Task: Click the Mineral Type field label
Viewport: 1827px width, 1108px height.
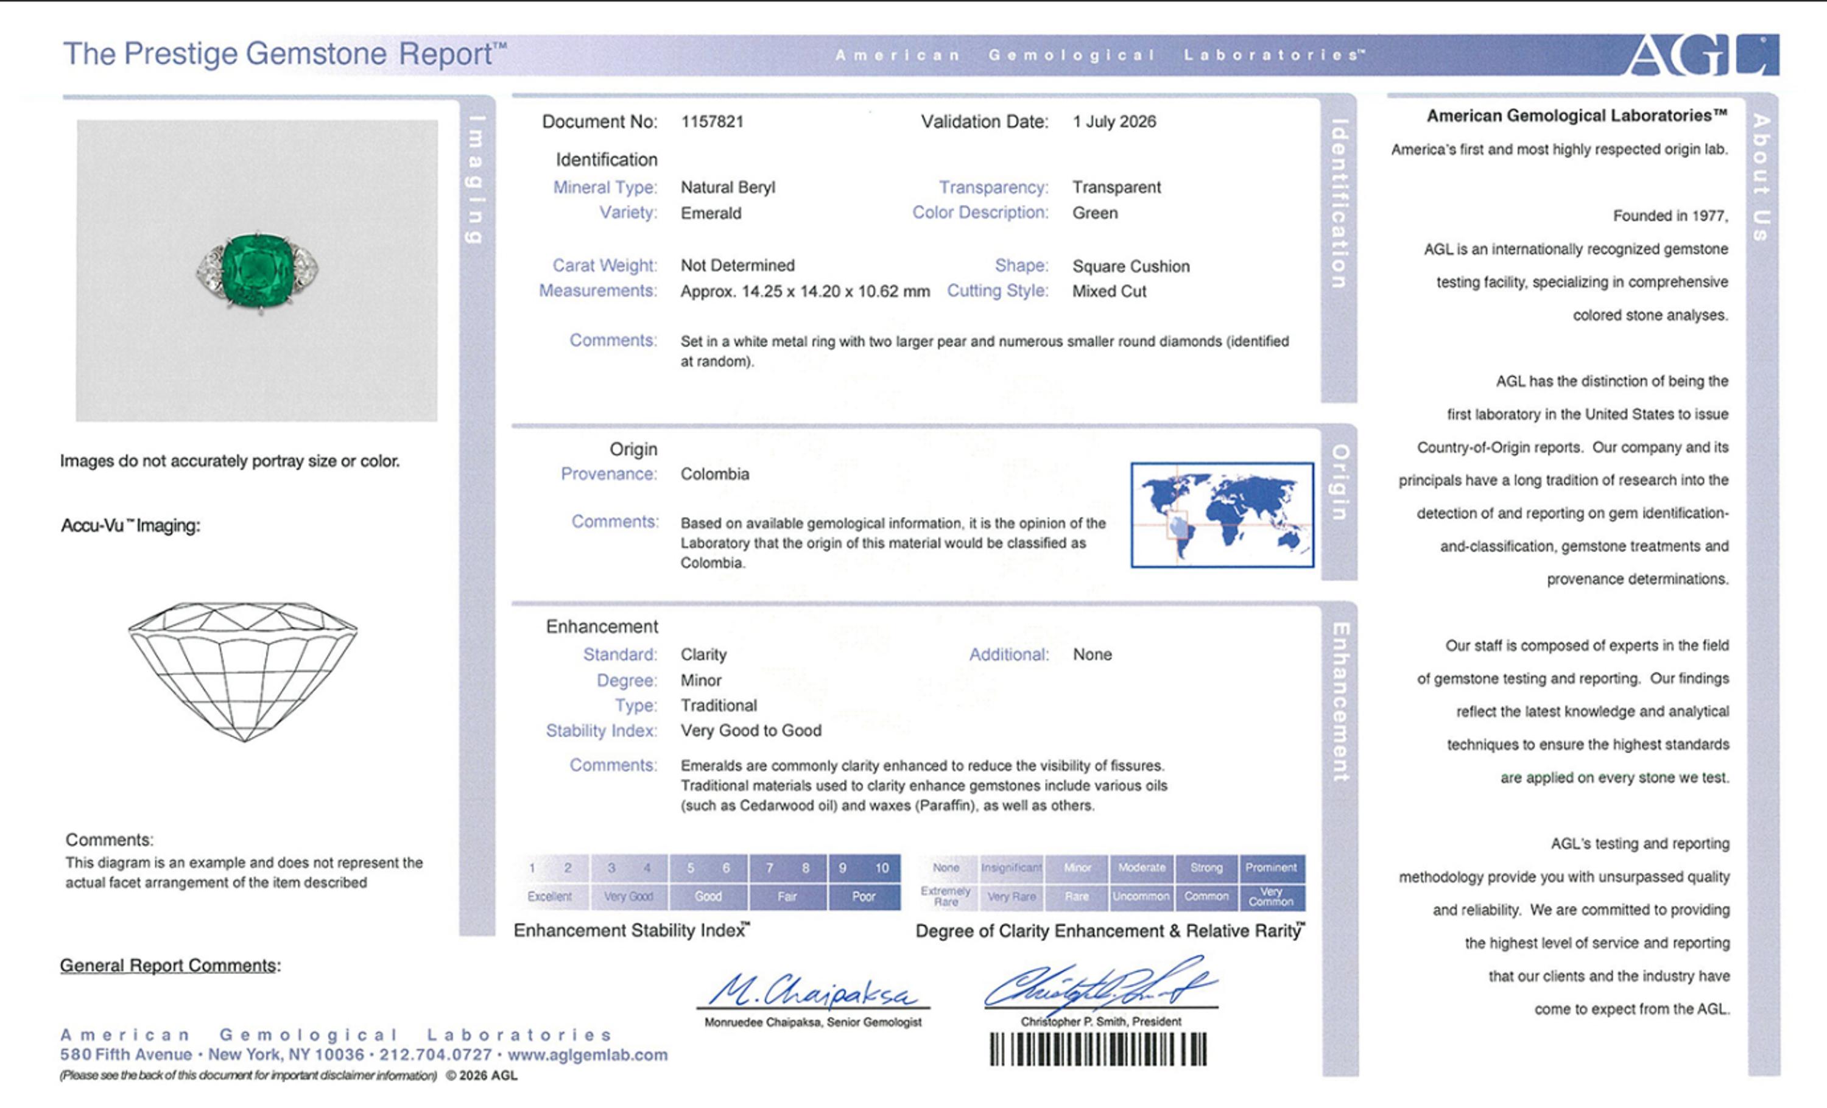Action: [605, 188]
